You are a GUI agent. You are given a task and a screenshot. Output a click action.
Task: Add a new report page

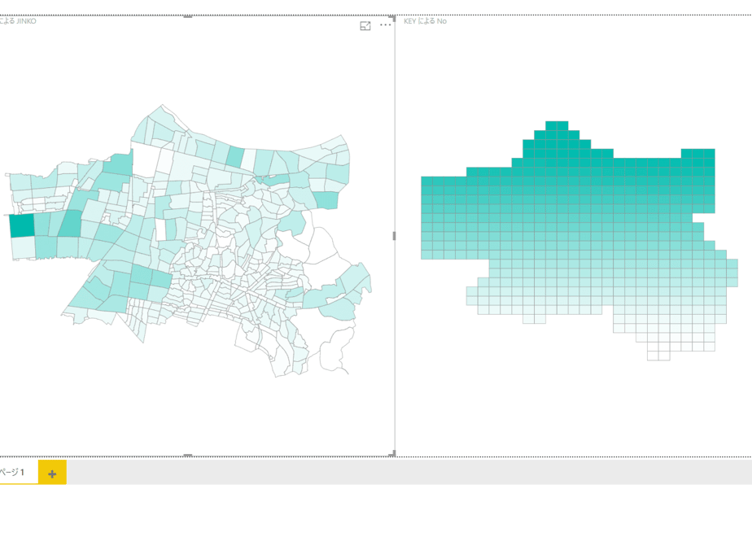tap(52, 473)
